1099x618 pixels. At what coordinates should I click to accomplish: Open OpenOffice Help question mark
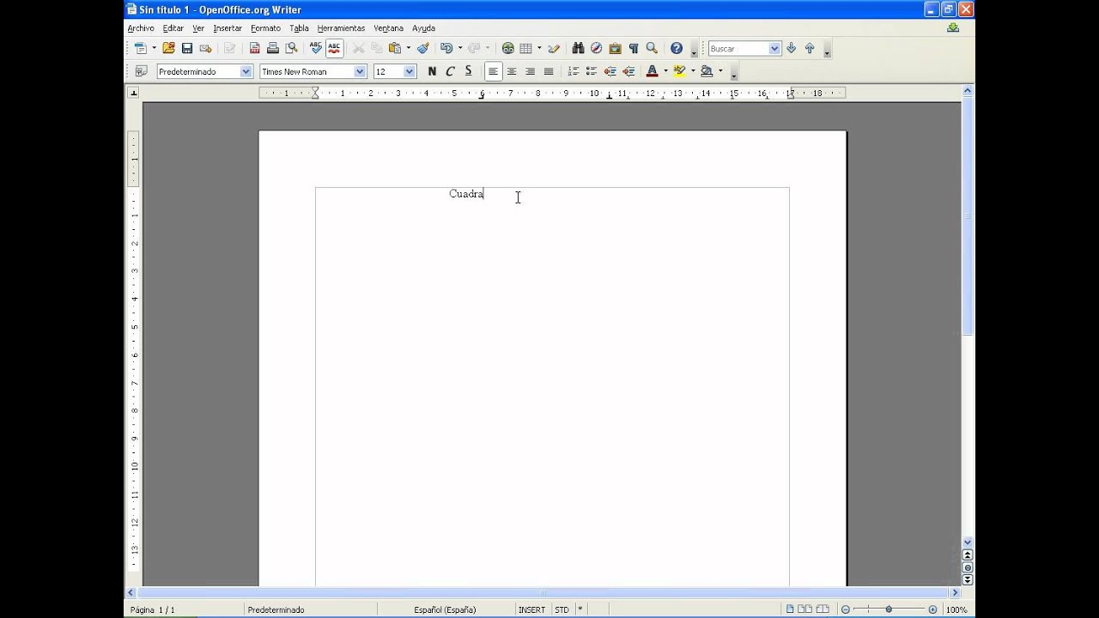coord(677,49)
